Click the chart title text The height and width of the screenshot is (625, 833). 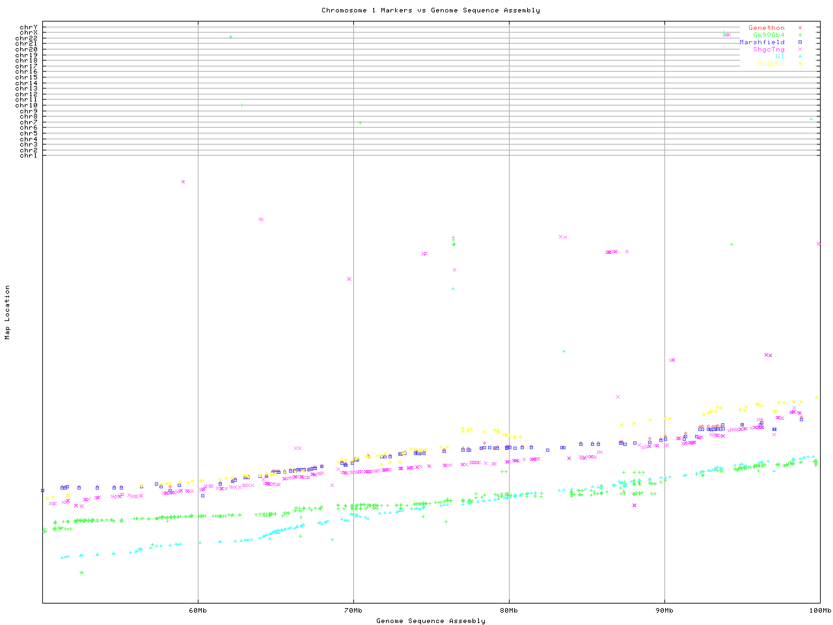[430, 10]
